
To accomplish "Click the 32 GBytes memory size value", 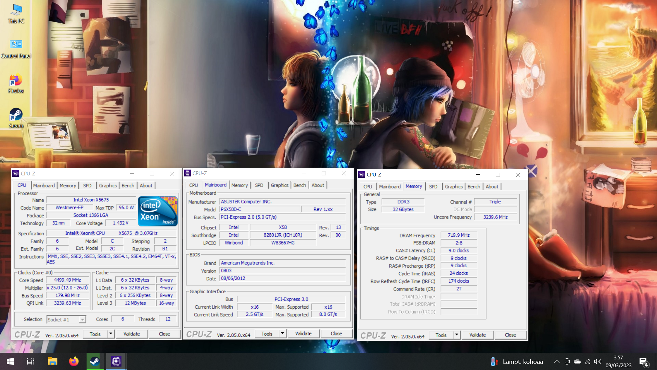I will pos(403,209).
